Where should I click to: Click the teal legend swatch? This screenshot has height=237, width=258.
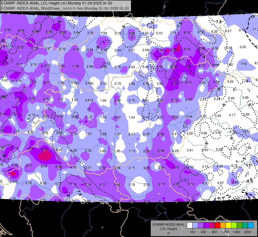click(245, 225)
